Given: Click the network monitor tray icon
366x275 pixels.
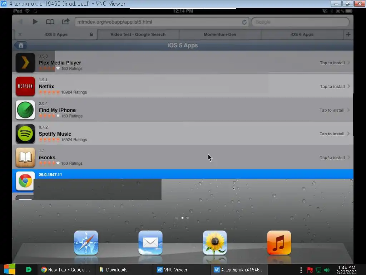Looking at the screenshot, I should pos(318,270).
